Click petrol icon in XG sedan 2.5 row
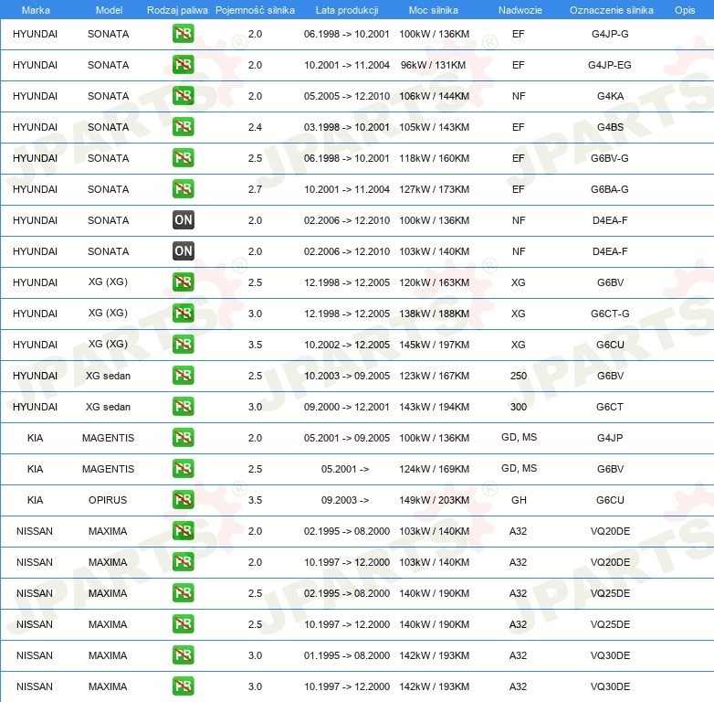Screen dimensions: 714x702 pyautogui.click(x=183, y=375)
